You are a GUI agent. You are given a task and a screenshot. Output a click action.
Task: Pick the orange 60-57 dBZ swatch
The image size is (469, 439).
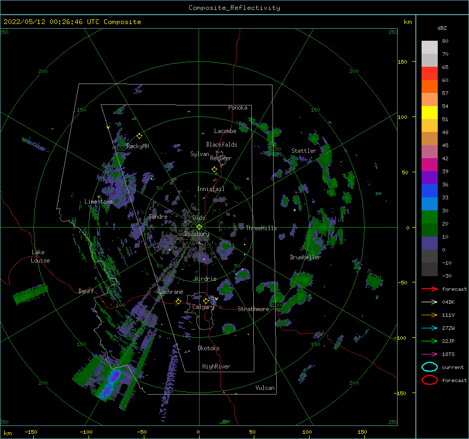pos(429,87)
